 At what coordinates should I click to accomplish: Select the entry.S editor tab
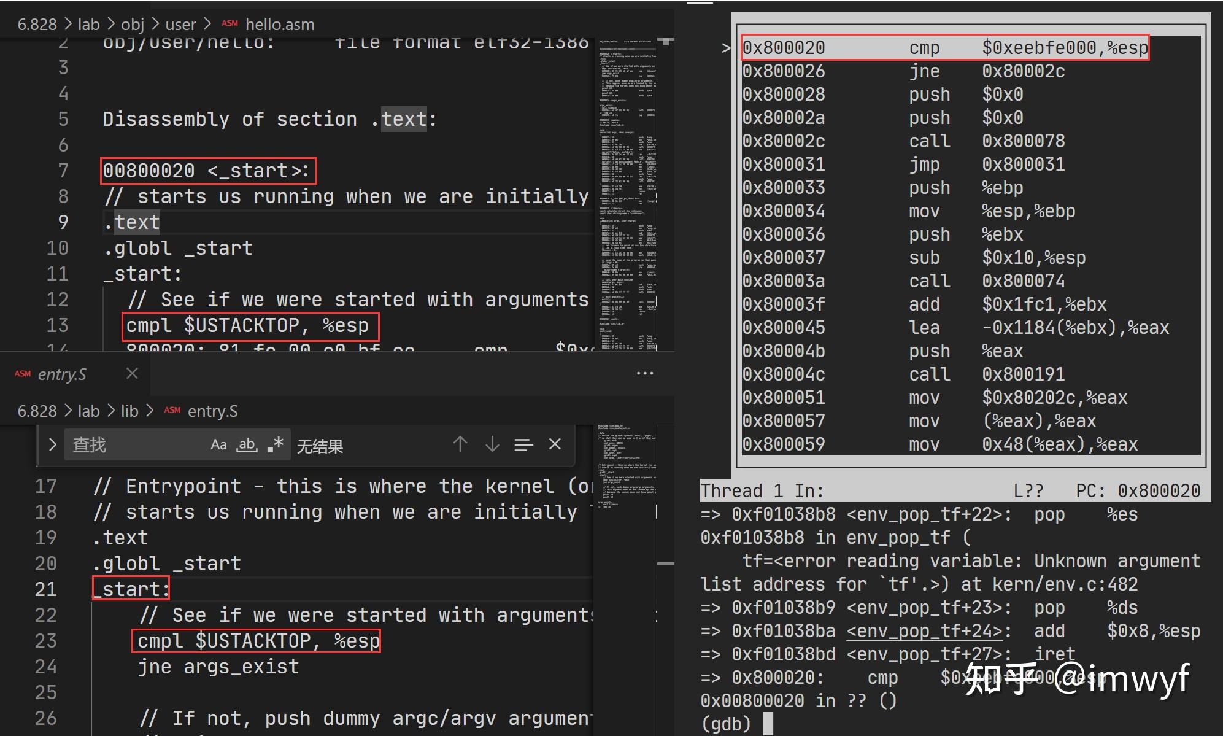(61, 373)
